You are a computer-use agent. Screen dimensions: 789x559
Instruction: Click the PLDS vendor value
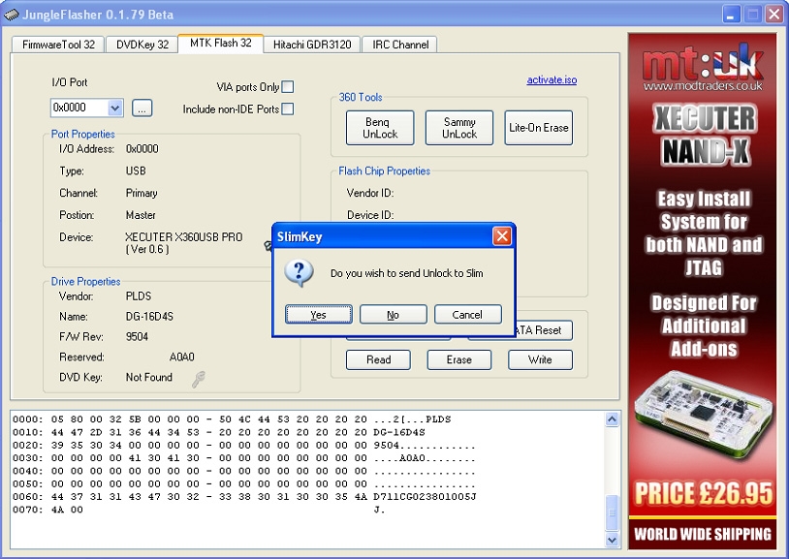[x=139, y=296]
